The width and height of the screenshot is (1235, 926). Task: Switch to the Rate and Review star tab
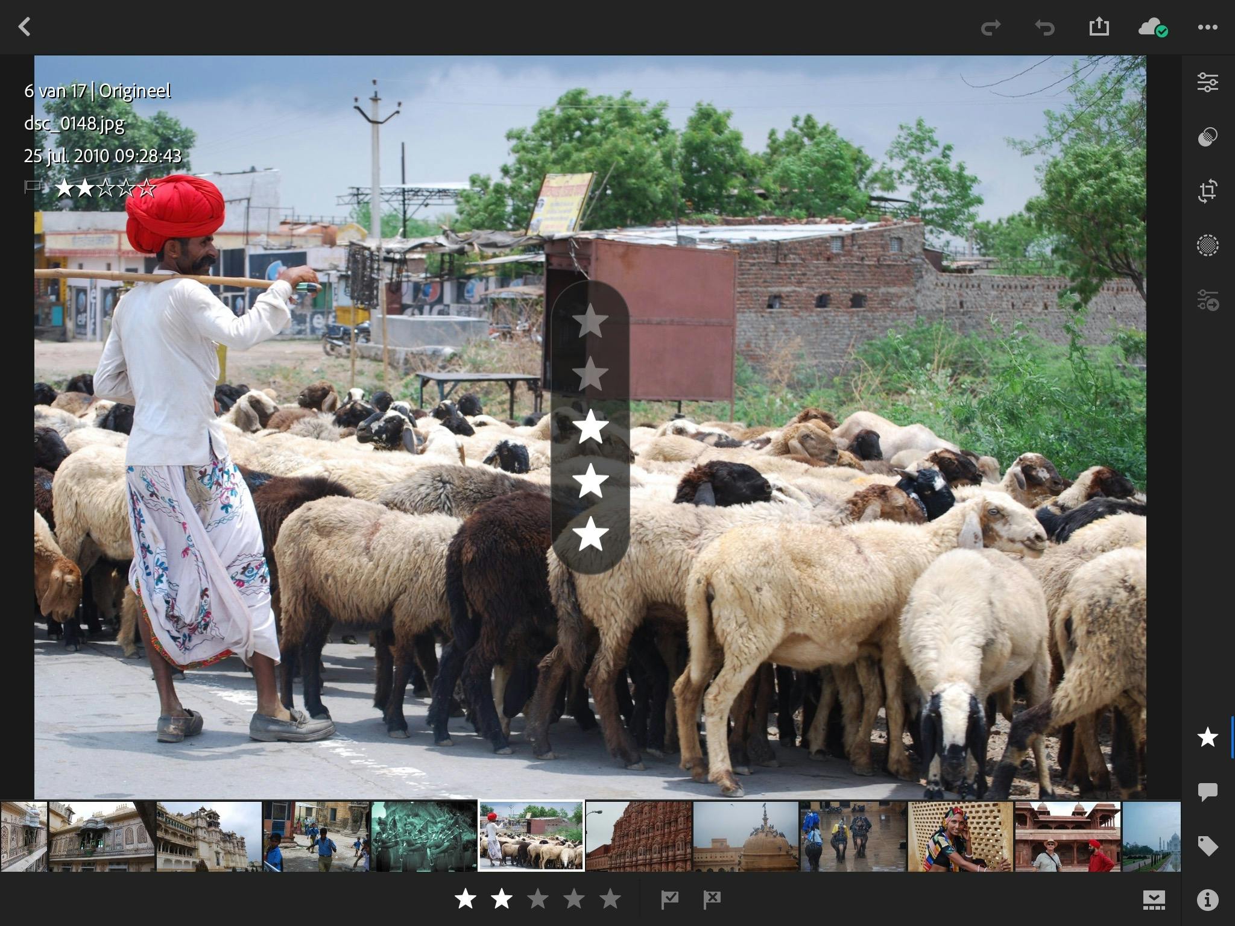[x=1207, y=737]
